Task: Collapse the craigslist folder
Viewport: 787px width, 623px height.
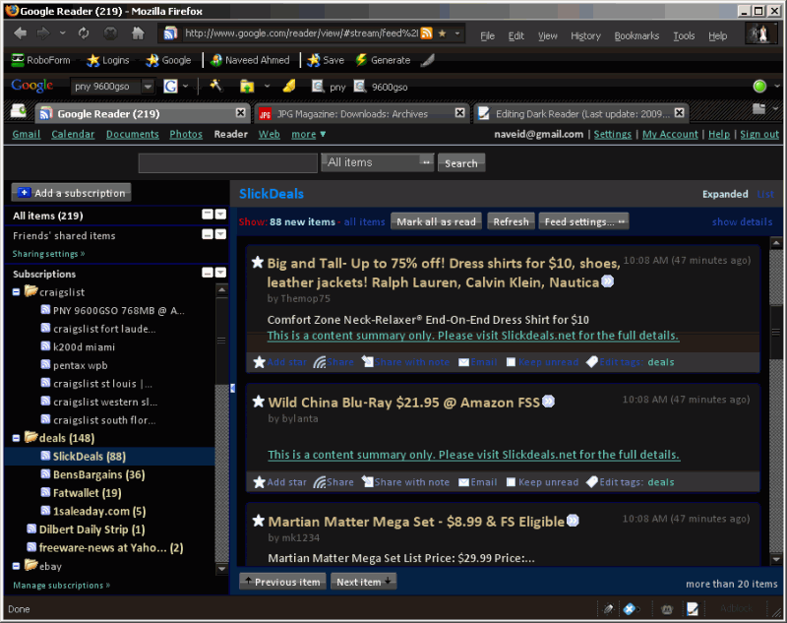Action: click(17, 292)
